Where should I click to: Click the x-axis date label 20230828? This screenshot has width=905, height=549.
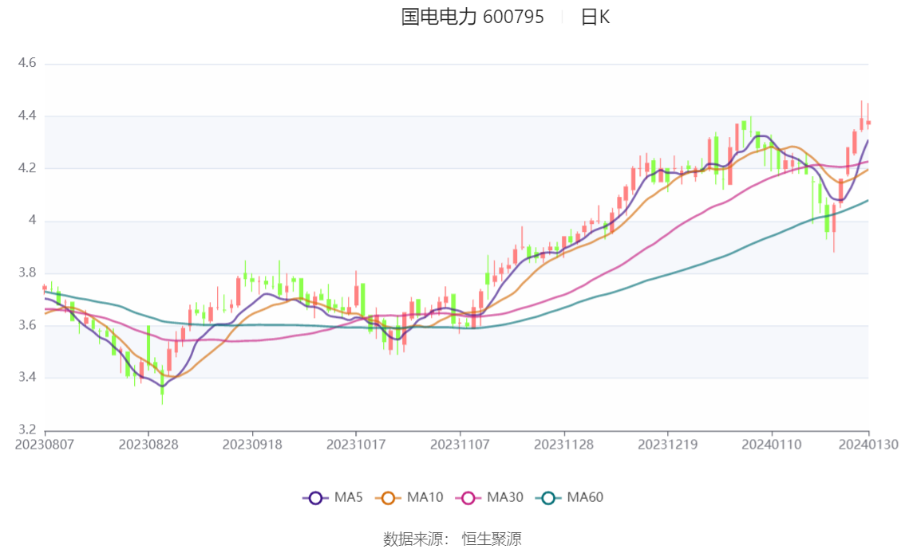pos(148,445)
